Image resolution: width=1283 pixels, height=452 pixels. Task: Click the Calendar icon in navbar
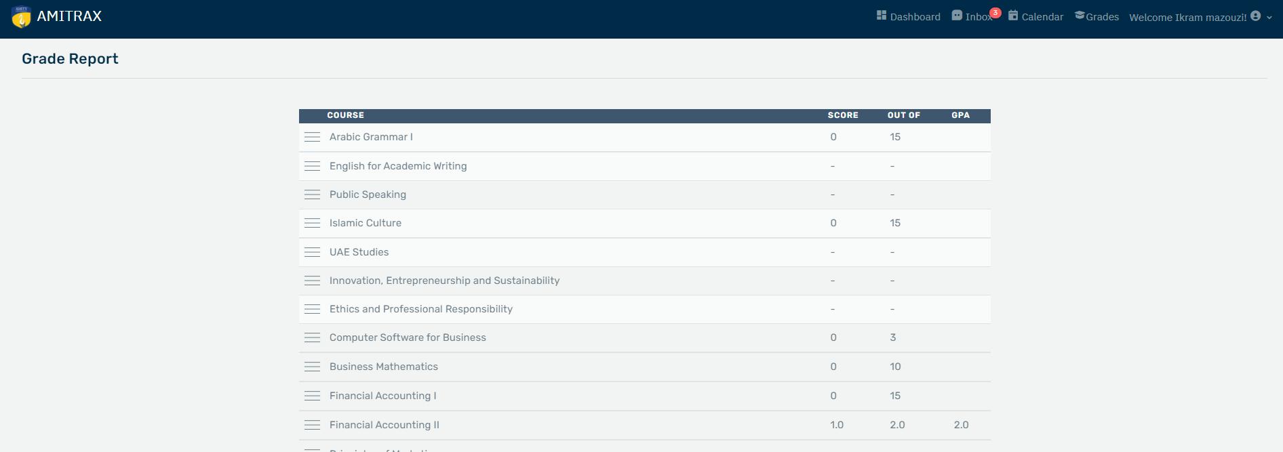tap(1012, 15)
